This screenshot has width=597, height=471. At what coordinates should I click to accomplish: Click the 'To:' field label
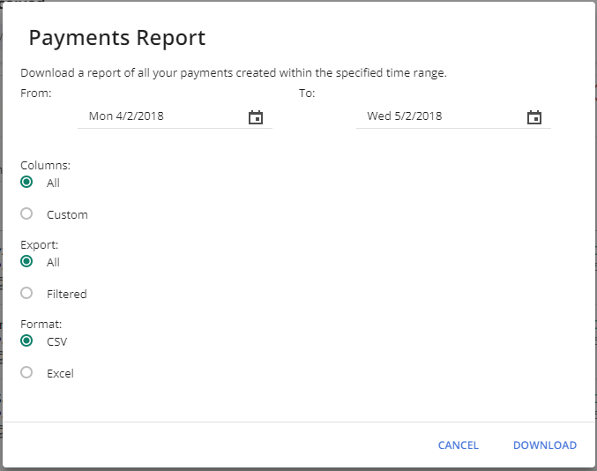click(x=307, y=93)
